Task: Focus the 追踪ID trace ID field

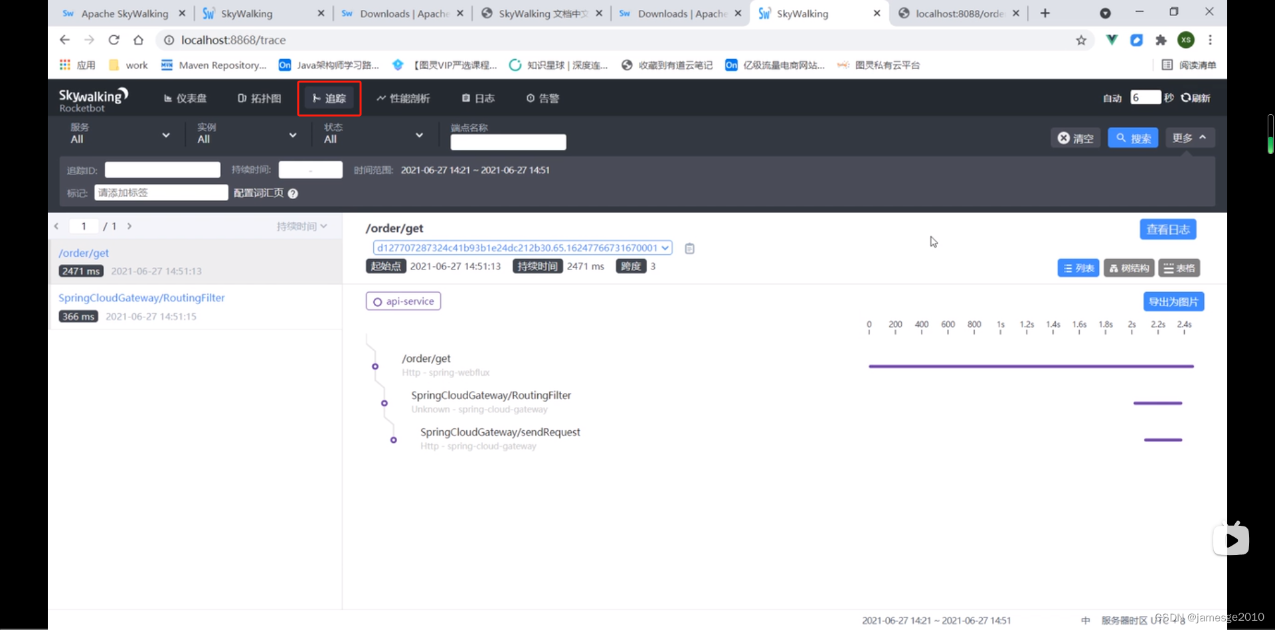Action: click(x=163, y=170)
